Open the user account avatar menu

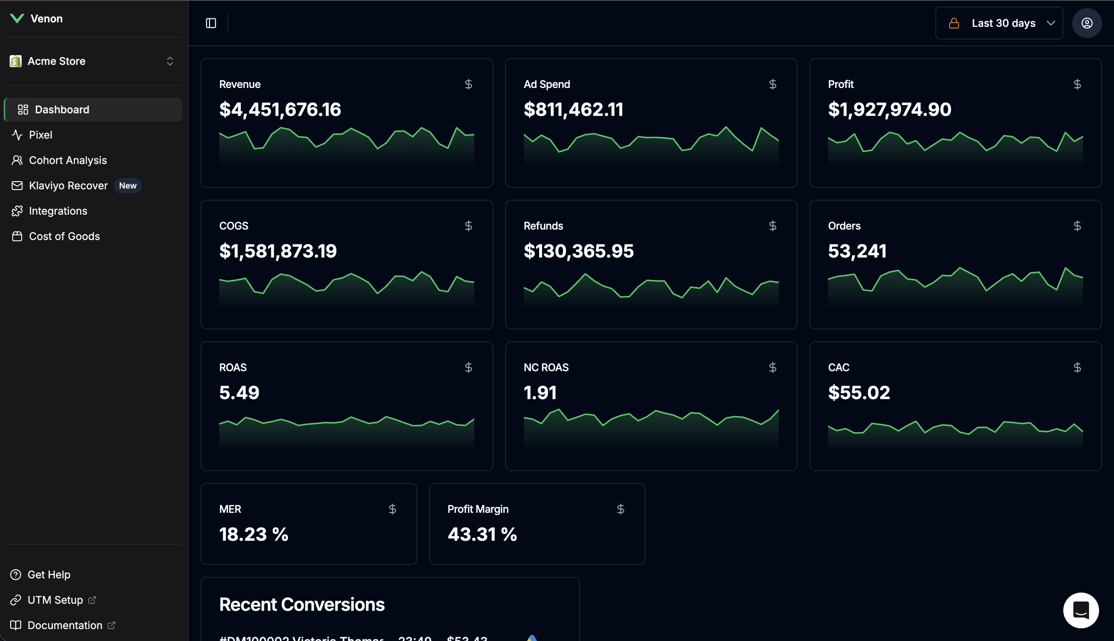point(1087,23)
